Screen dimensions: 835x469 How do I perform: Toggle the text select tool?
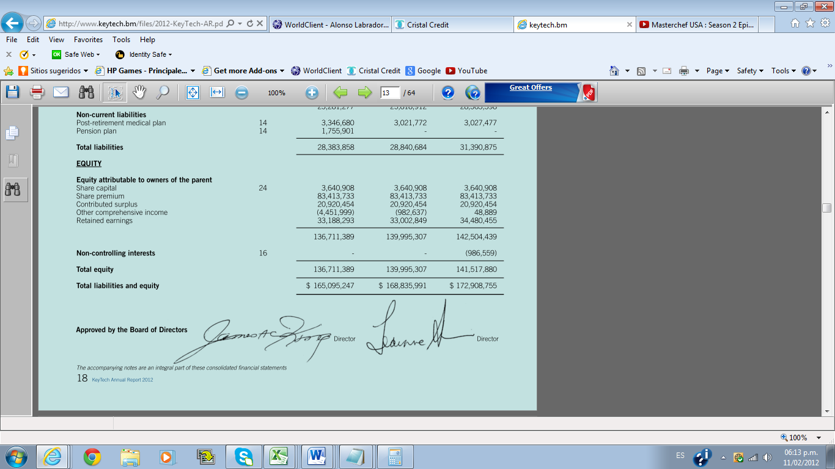[x=115, y=92]
